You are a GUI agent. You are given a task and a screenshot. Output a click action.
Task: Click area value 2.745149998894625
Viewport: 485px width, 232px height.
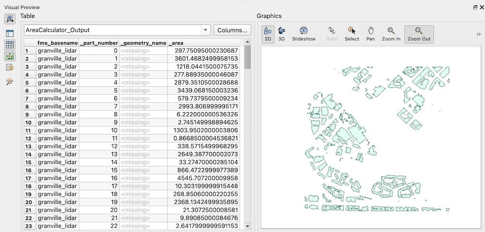(208, 122)
